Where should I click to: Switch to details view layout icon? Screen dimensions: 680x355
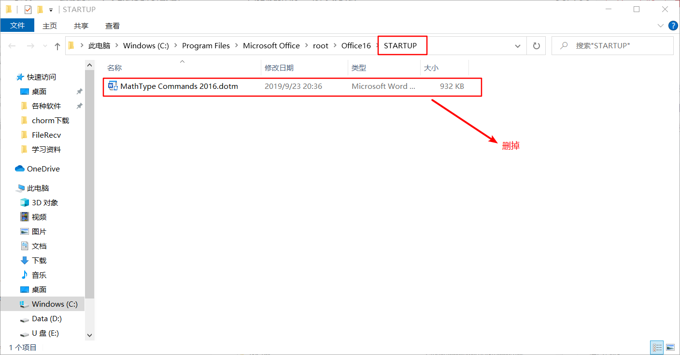coord(657,347)
